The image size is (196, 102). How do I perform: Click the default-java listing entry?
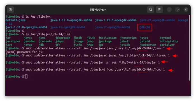(15, 20)
